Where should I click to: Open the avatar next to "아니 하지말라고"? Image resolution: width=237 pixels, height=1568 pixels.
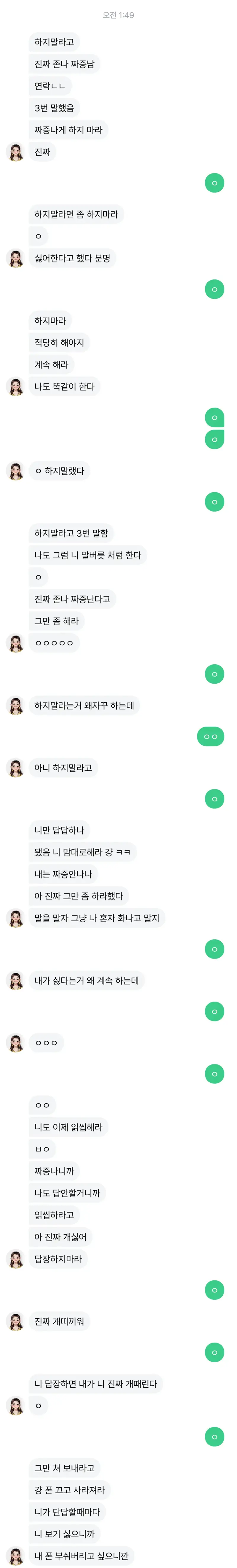[15, 768]
